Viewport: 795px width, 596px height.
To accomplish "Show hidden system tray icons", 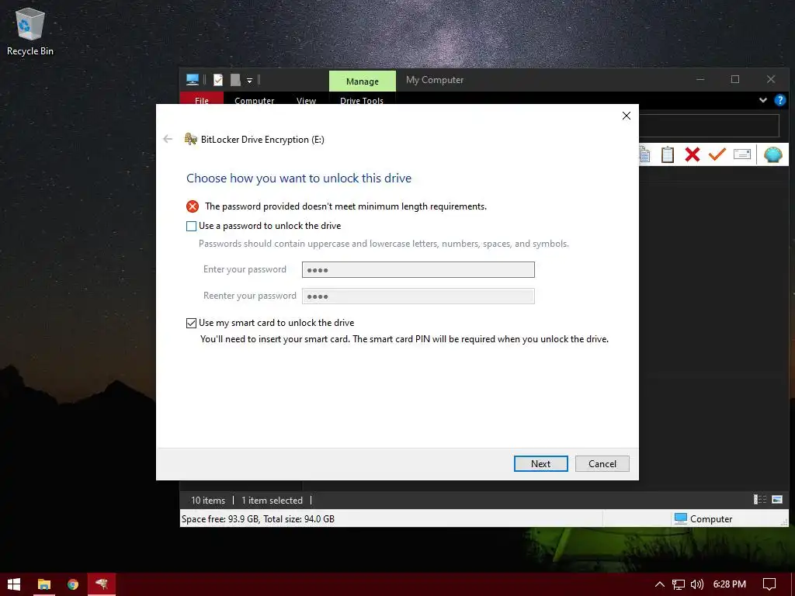I will click(659, 584).
